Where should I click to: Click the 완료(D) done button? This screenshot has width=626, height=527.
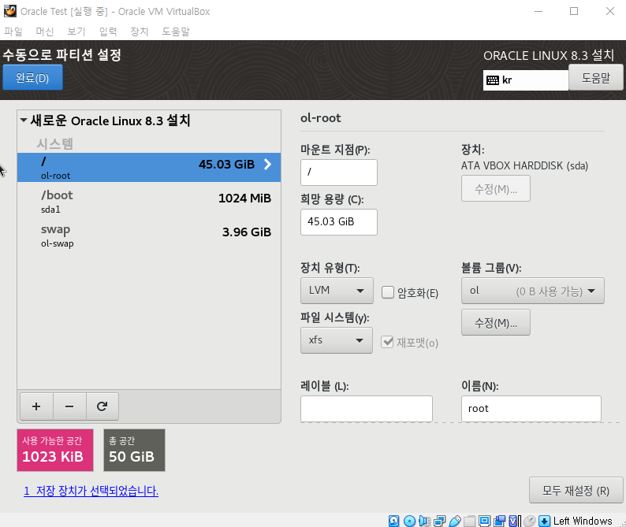(33, 77)
